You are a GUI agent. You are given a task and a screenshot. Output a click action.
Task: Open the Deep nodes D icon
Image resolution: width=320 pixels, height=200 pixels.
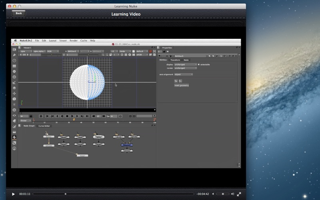[x=14, y=110]
